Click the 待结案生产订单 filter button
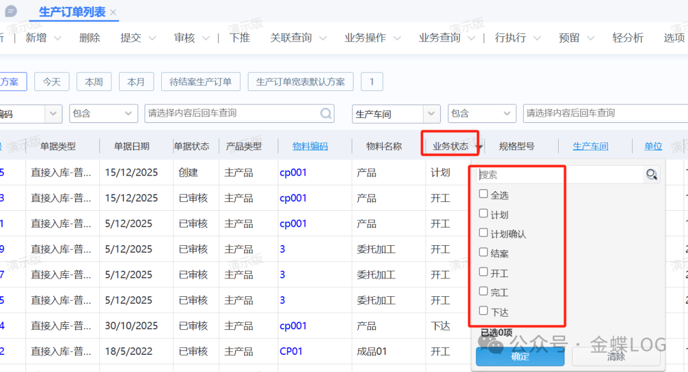Screen dimensions: 688x372 pos(200,82)
